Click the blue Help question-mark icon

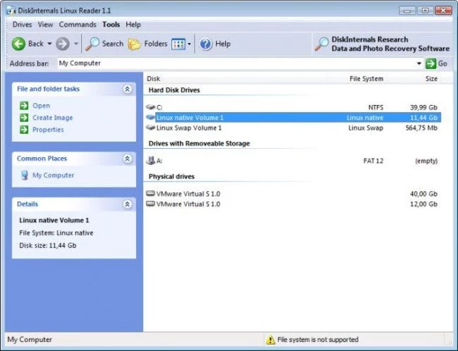(205, 44)
